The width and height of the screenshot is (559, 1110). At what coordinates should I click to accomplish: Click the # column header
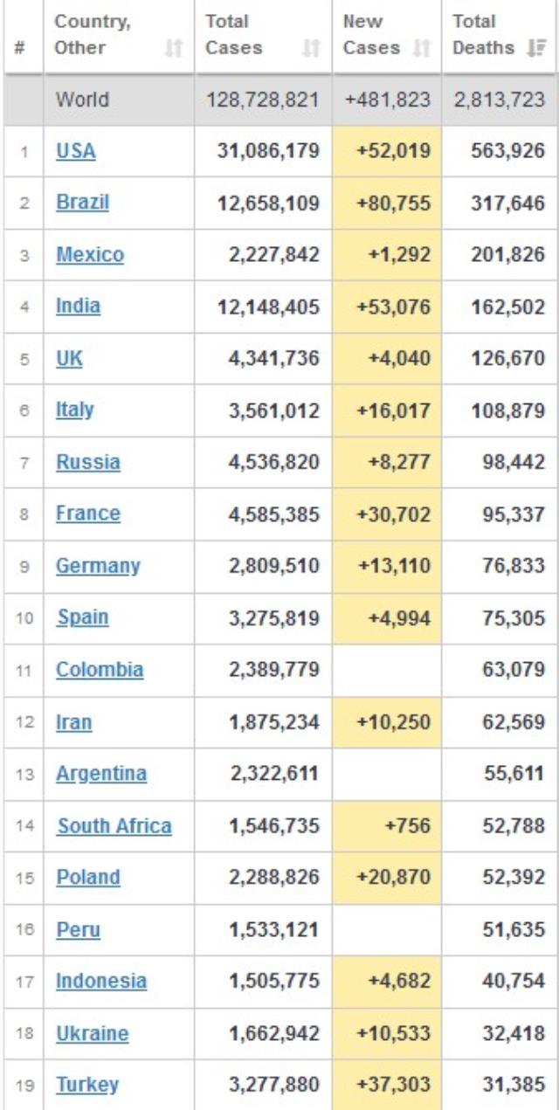coord(20,50)
